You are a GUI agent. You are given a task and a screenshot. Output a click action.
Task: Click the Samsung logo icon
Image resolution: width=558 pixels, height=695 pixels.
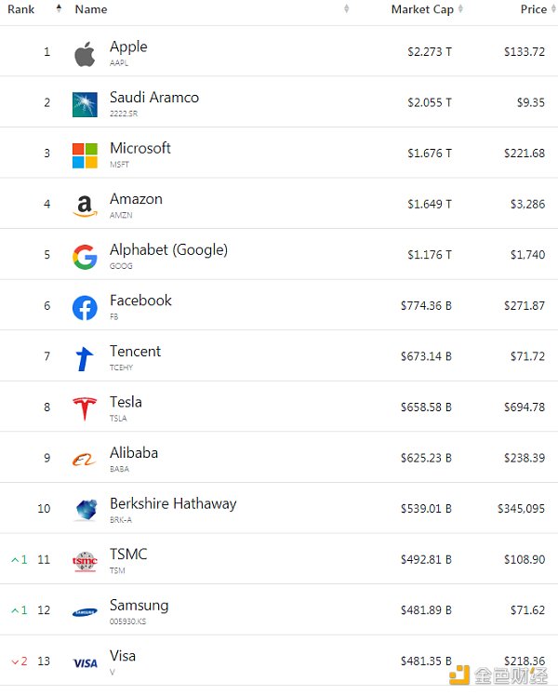pos(85,612)
